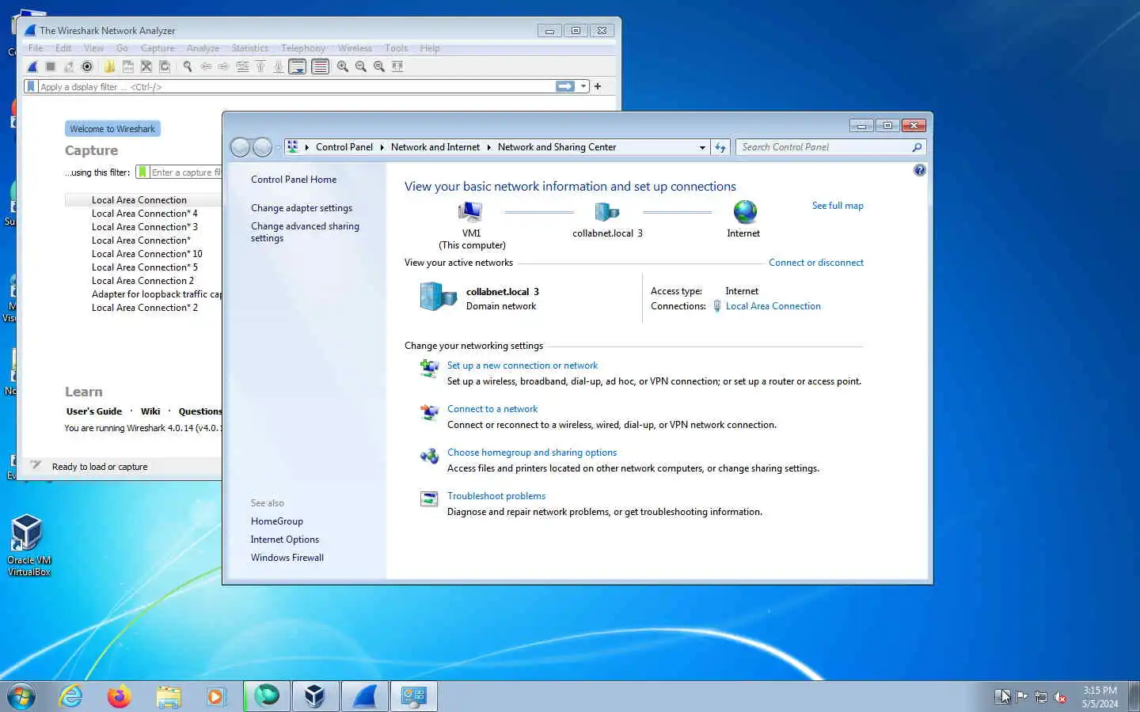The image size is (1140, 712).
Task: Click See full map link
Action: coord(838,206)
